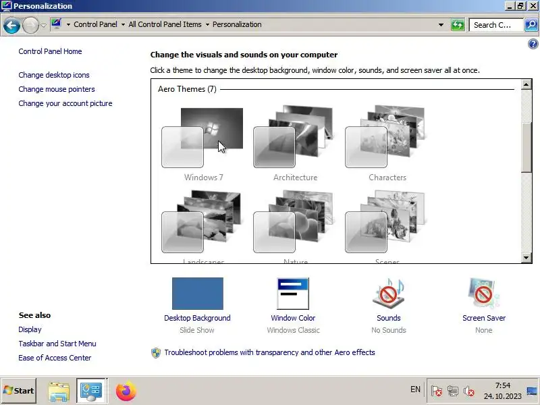Open Action Center flag tray icon

coord(436,391)
